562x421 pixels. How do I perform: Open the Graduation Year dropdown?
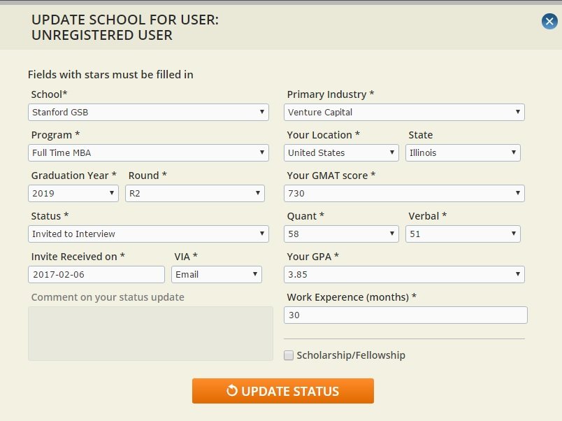(x=73, y=193)
